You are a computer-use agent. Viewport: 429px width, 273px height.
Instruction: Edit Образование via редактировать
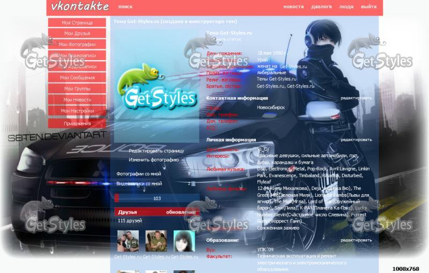point(356,240)
